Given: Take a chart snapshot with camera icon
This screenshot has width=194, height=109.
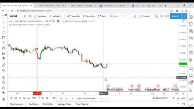Looking at the screenshot, I should [x=167, y=16].
